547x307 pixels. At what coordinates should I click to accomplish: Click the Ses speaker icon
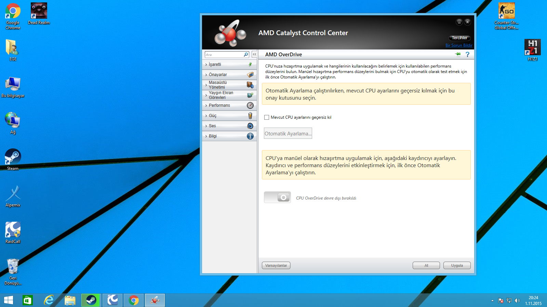250,126
